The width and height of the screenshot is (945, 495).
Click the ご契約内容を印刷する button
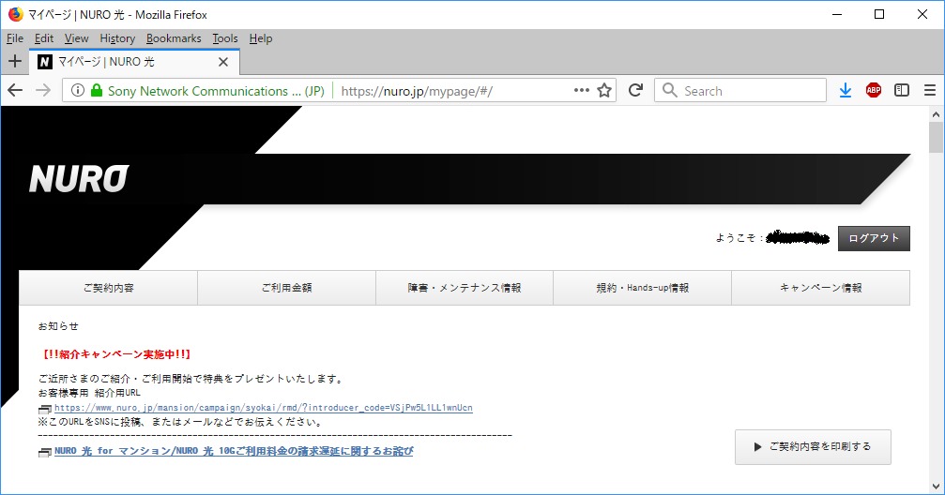[813, 447]
